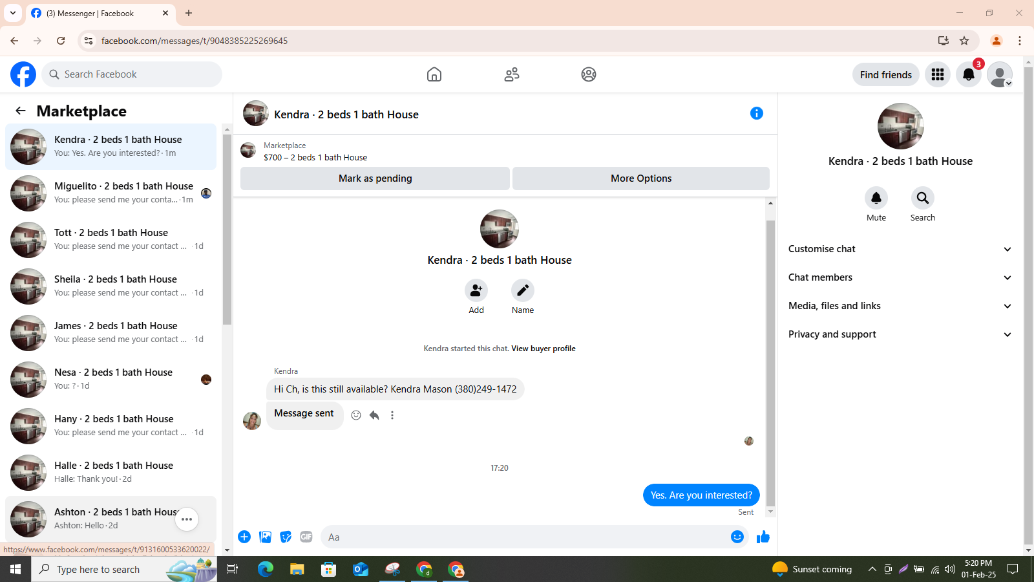
Task: Open a new browser tab
Action: (x=189, y=13)
